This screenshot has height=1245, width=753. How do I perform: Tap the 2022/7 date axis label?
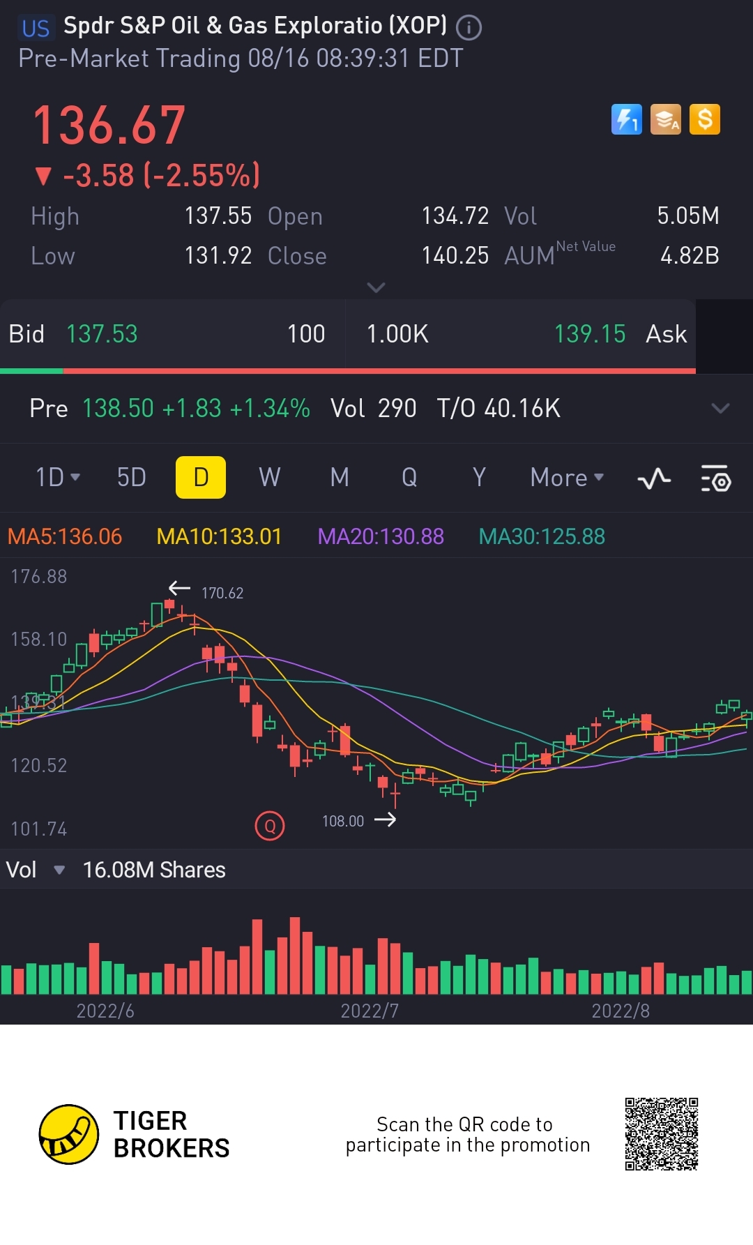click(x=370, y=1011)
